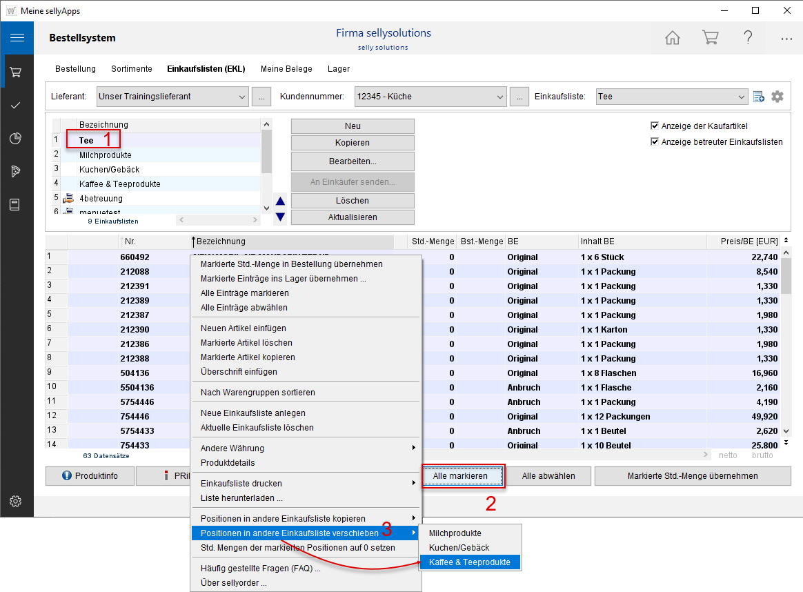The image size is (803, 592).
Task: Choose Einkaufsliste drucken in context menu
Action: pos(241,484)
